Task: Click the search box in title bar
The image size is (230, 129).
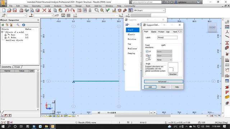Action: (146, 2)
